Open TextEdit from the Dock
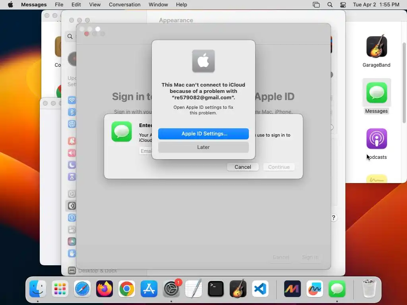The image size is (407, 305). (x=194, y=289)
